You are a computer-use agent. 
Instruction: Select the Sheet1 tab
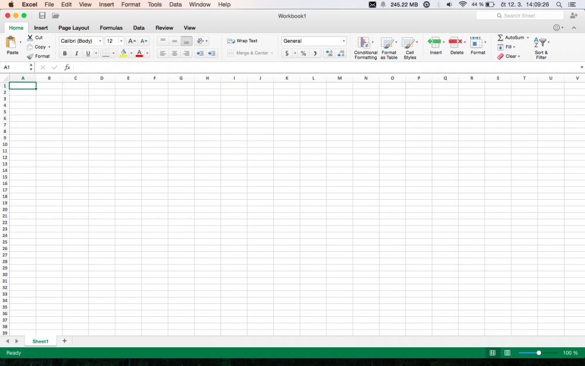tap(40, 341)
